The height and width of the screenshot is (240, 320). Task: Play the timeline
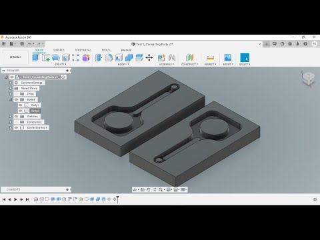[x=15, y=199]
